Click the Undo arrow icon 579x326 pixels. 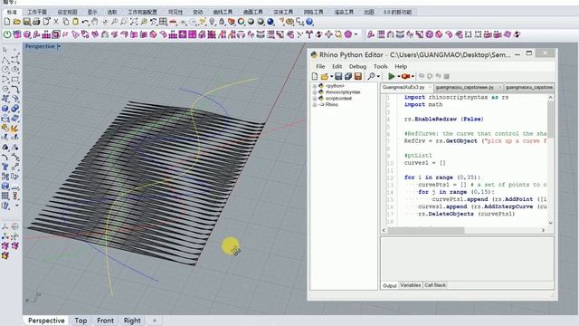pos(85,22)
